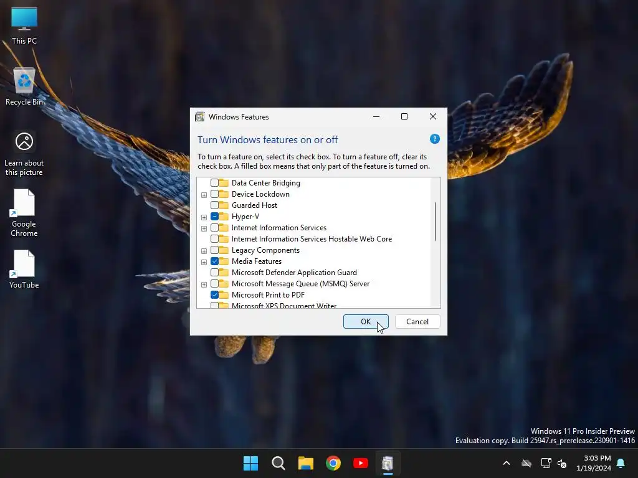
Task: Click folder icon beside Microsoft Print to PDF
Action: pyautogui.click(x=224, y=294)
